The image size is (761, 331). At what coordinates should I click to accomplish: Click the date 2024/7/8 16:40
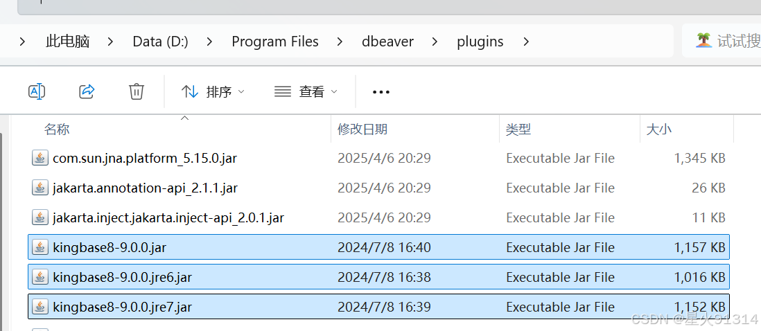point(384,248)
